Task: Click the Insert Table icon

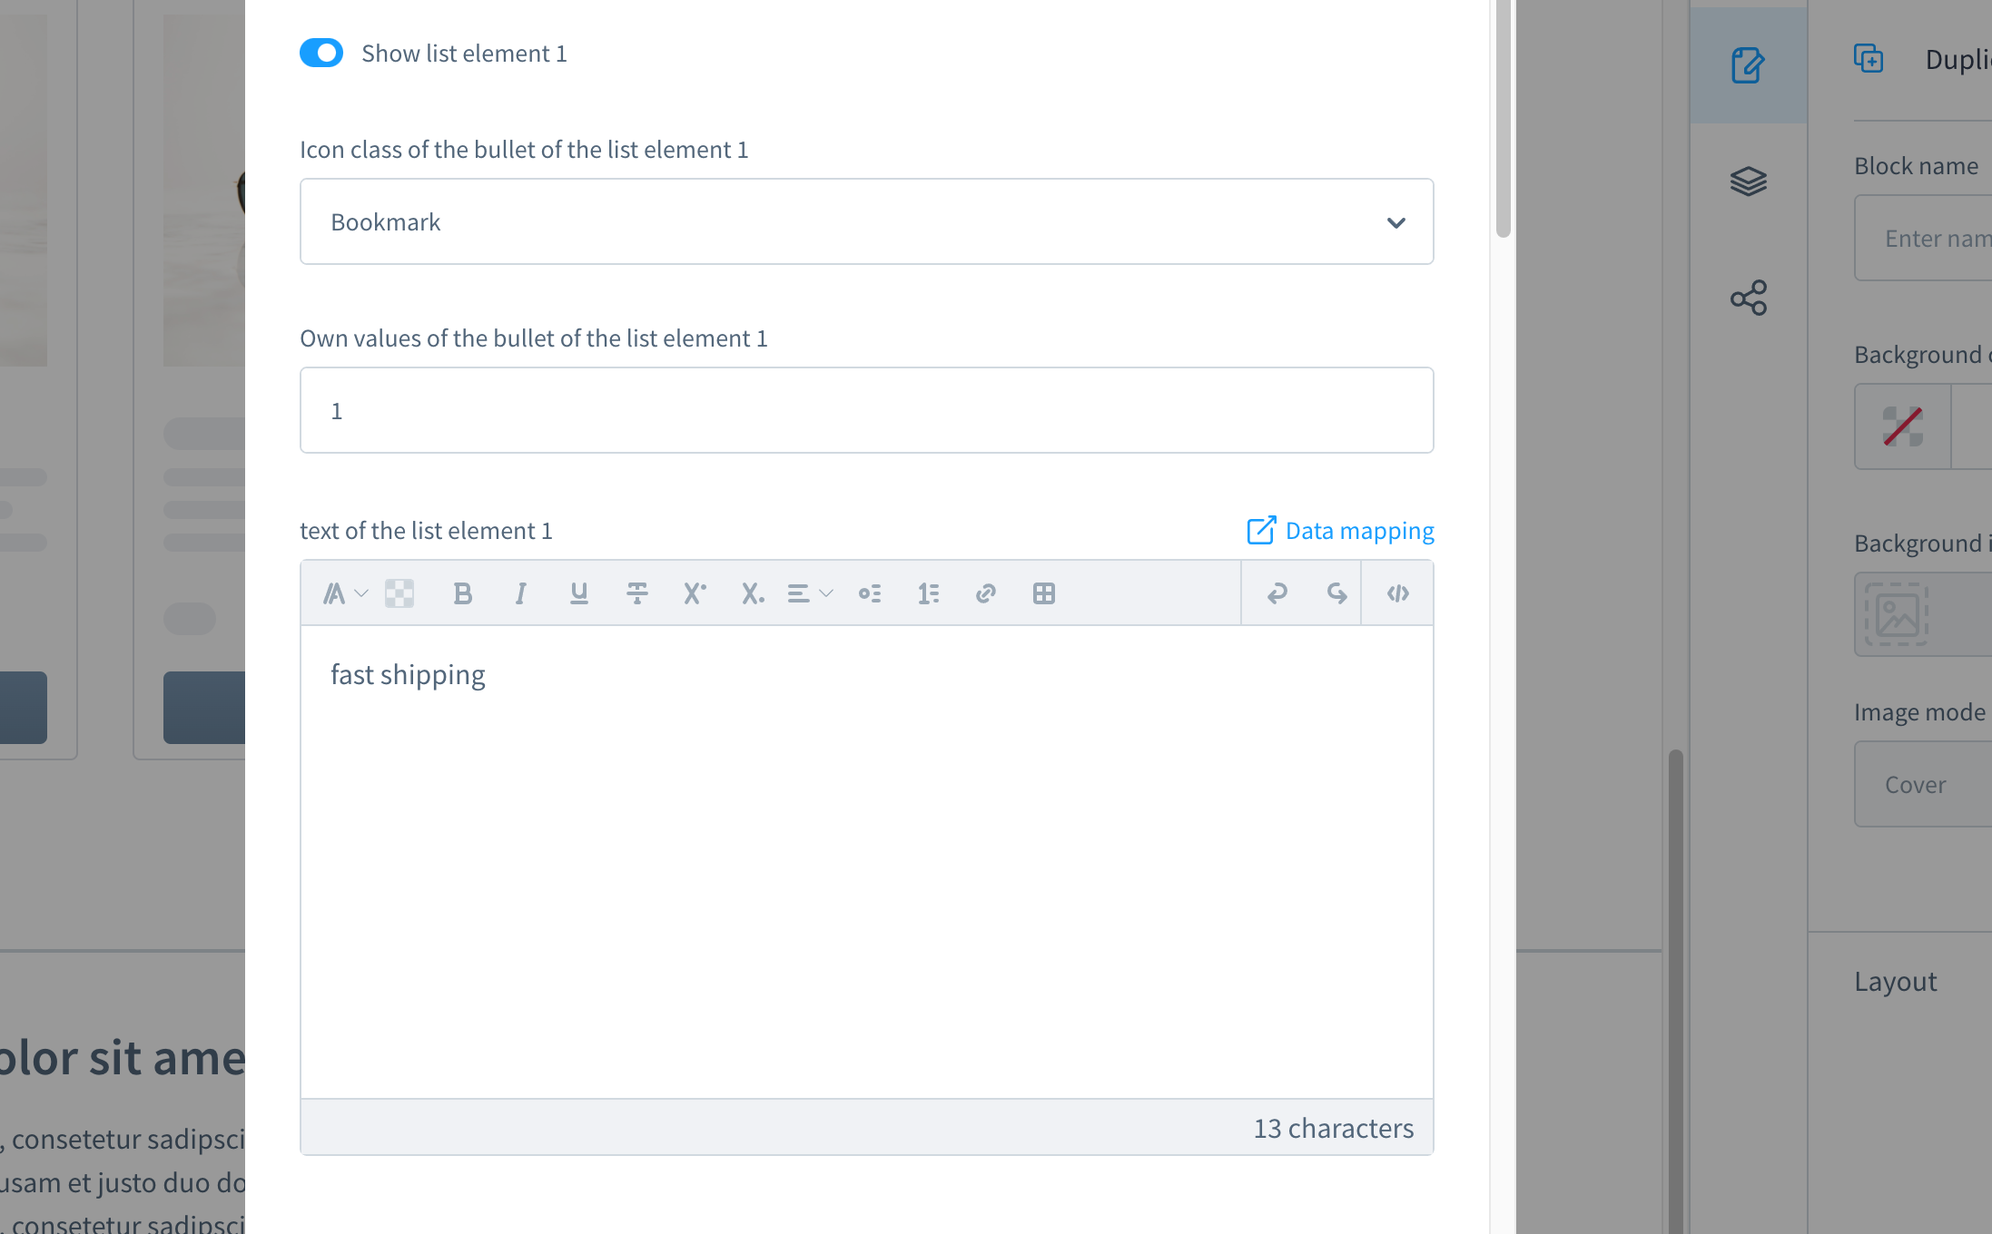Action: click(x=1043, y=593)
